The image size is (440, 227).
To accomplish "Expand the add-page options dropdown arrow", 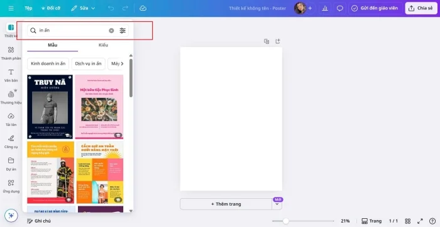I will tap(277, 204).
